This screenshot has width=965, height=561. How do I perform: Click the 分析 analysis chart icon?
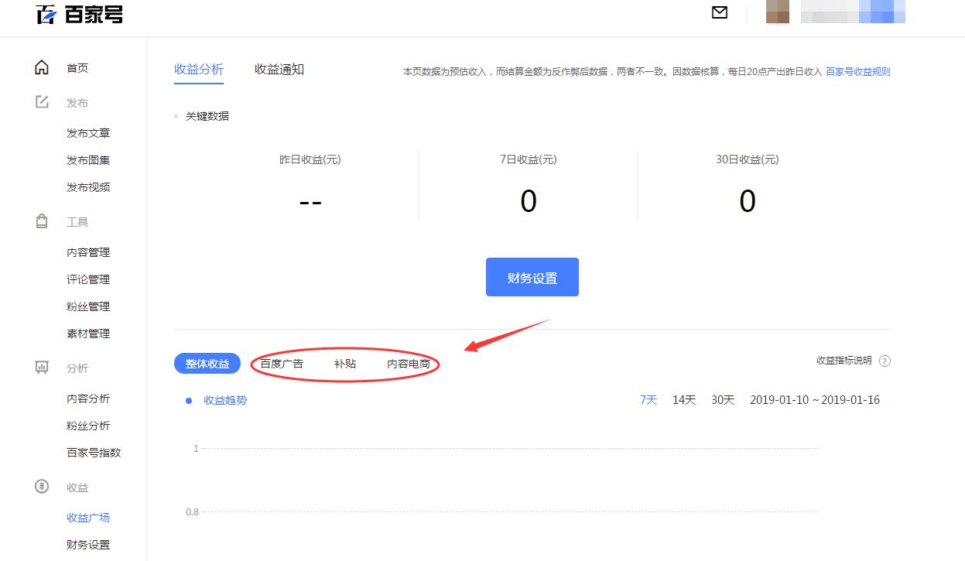[x=43, y=368]
